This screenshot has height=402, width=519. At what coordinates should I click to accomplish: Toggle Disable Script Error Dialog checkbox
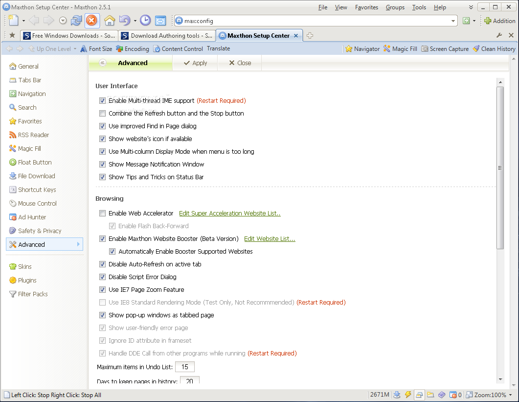pyautogui.click(x=103, y=277)
